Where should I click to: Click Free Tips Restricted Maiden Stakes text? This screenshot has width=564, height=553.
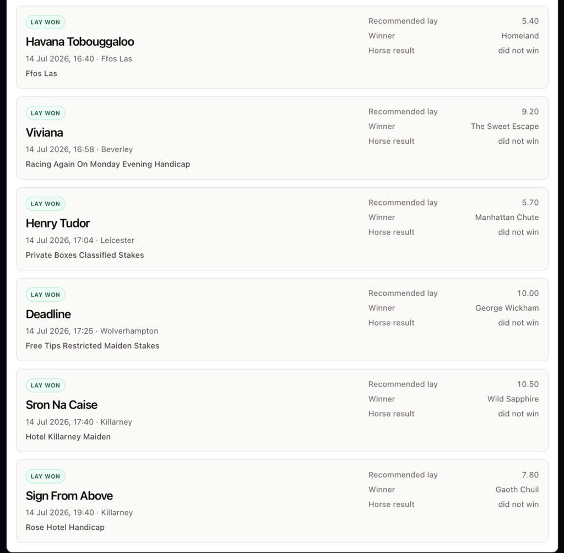pyautogui.click(x=93, y=346)
